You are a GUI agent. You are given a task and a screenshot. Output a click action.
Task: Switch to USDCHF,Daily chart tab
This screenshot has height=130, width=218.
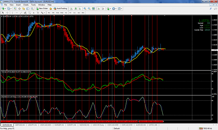(98, 125)
